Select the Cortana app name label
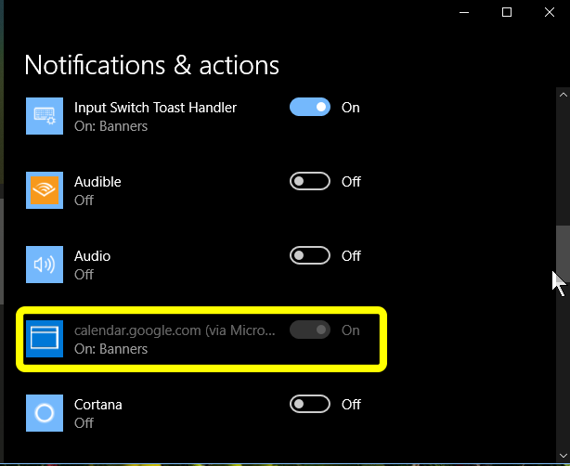The width and height of the screenshot is (570, 466). (x=98, y=405)
